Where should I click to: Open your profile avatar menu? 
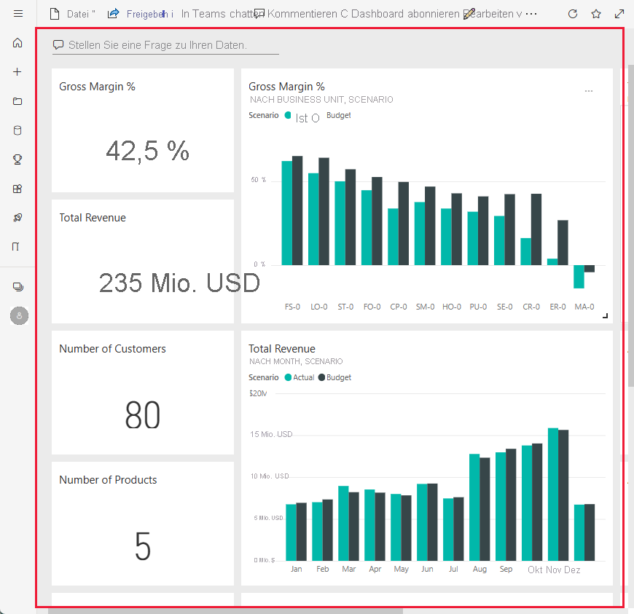coord(18,315)
